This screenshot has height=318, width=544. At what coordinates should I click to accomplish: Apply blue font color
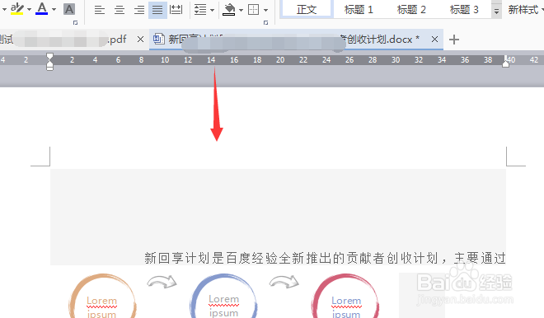point(42,9)
